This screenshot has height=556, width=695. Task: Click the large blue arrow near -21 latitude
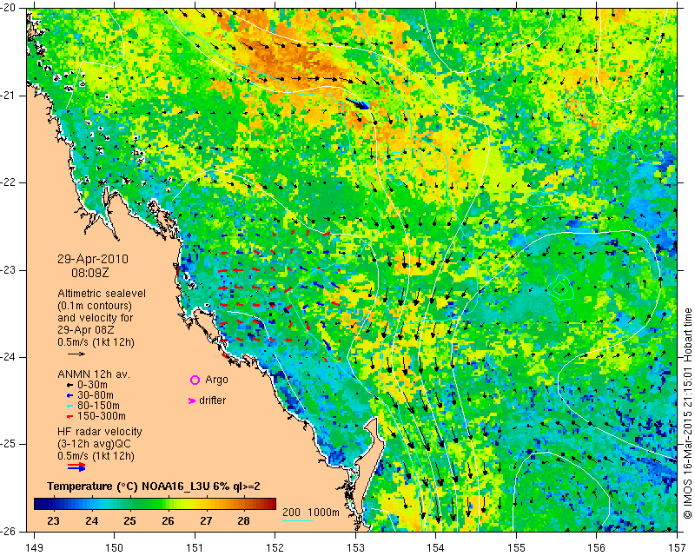357,103
